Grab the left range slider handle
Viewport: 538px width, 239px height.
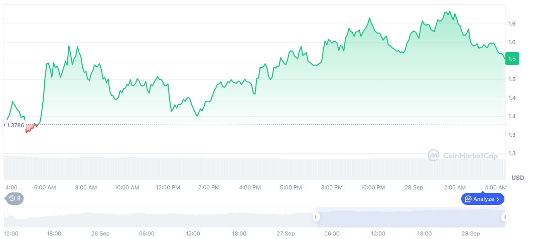tap(316, 217)
